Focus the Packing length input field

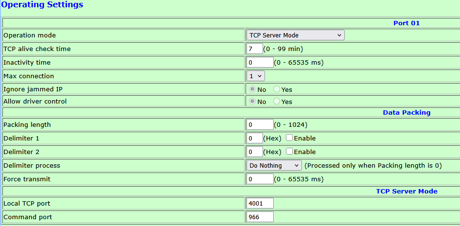click(260, 124)
